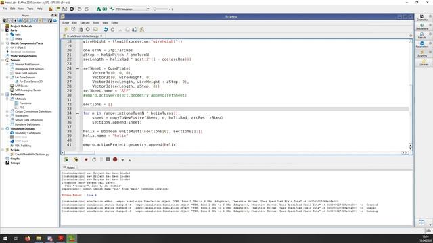Screen dimensions: 433x243
Task: Collapse the Simulation Domain tree node
Action: (x=3, y=129)
